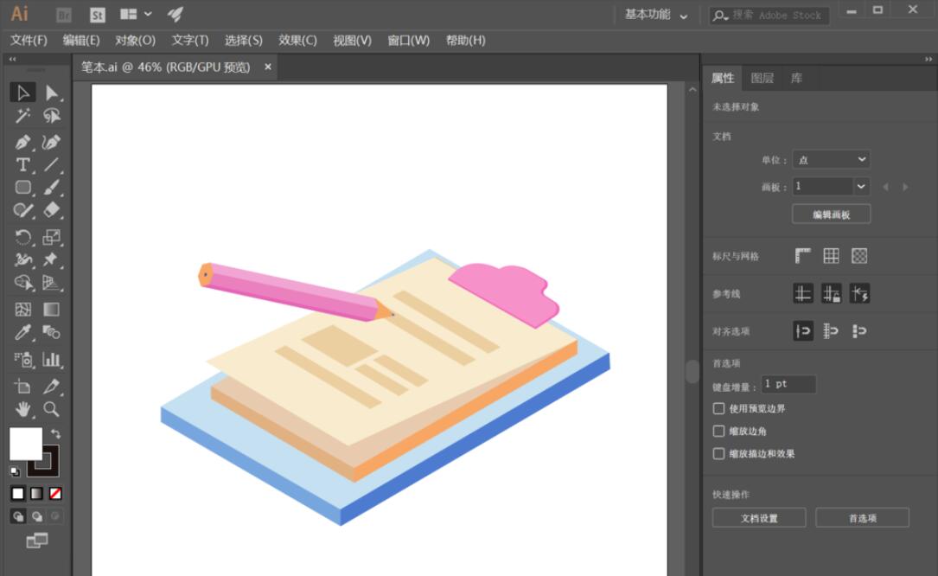Switch to Draw Normal mode

click(x=18, y=516)
